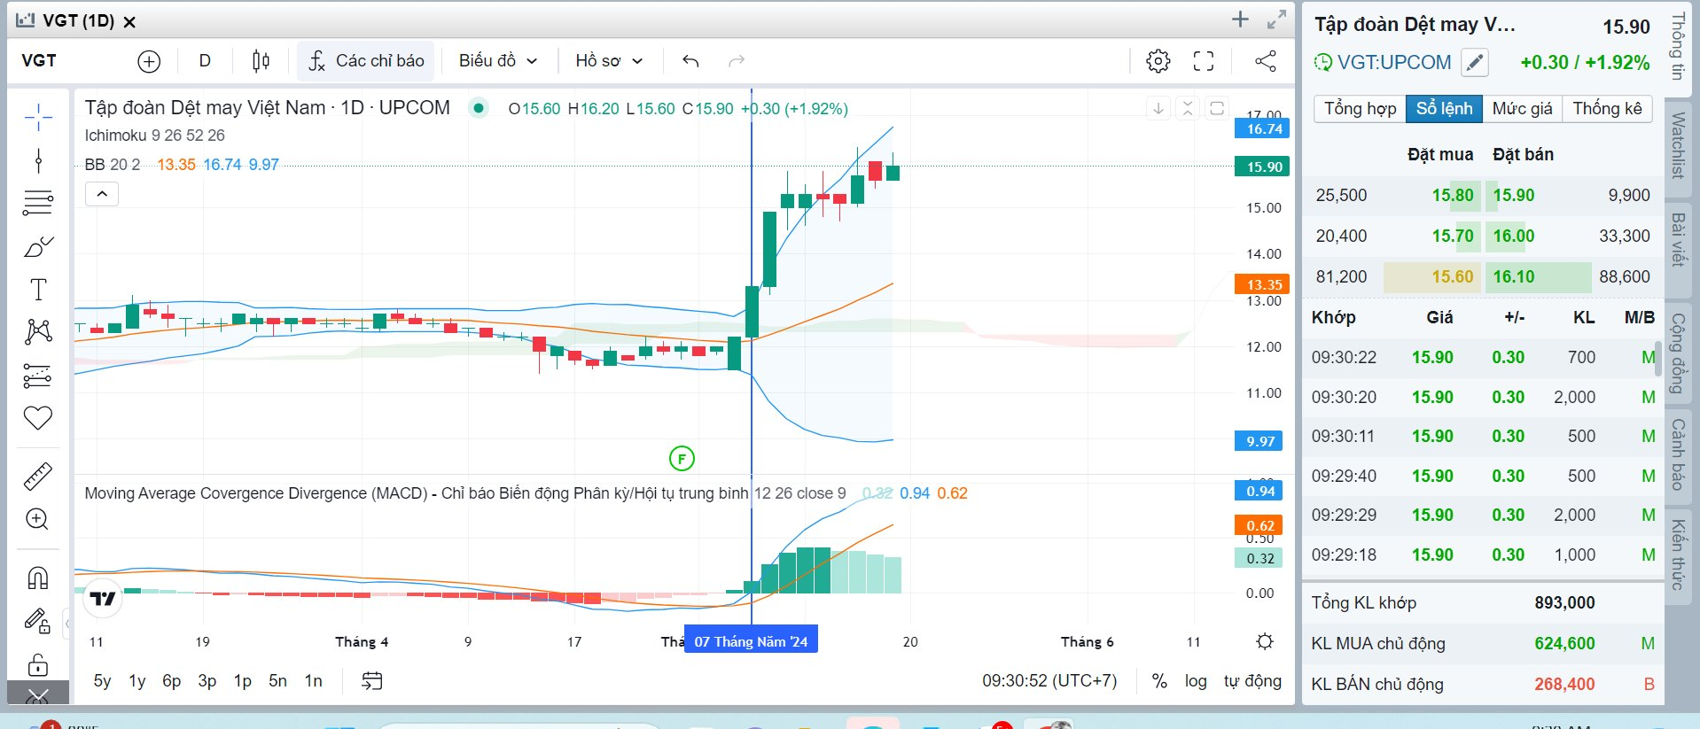Set the 1y time range
The width and height of the screenshot is (1700, 729).
coord(137,681)
